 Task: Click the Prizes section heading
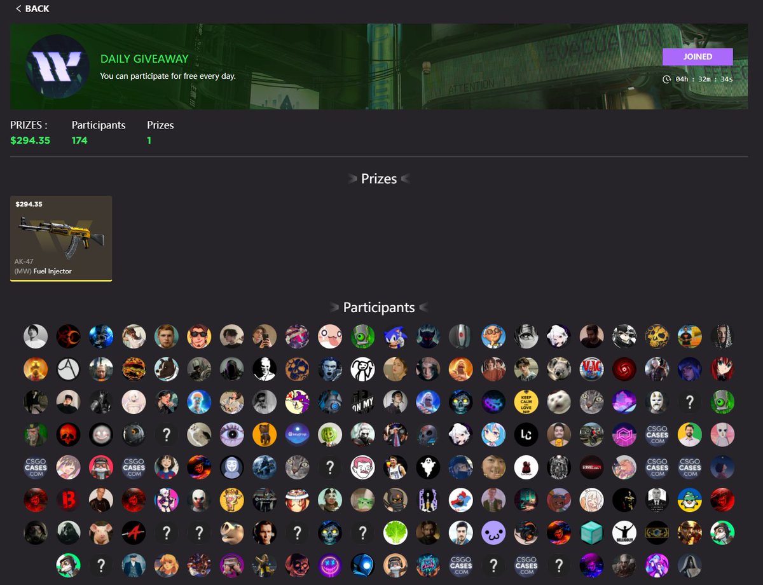pyautogui.click(x=379, y=179)
